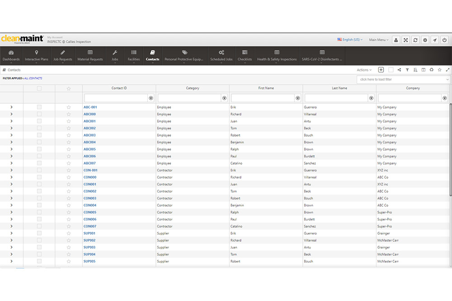Click the refresh icon in header
Viewport: 452px width, 301px height.
click(415, 40)
